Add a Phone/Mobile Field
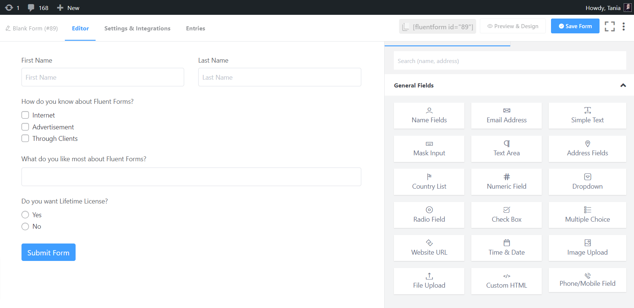 point(587,280)
